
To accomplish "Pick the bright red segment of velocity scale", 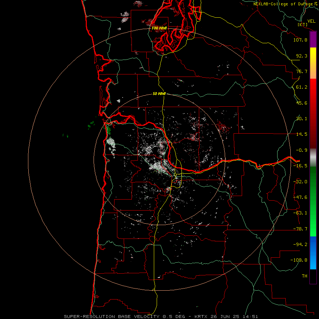I will coord(313,90).
